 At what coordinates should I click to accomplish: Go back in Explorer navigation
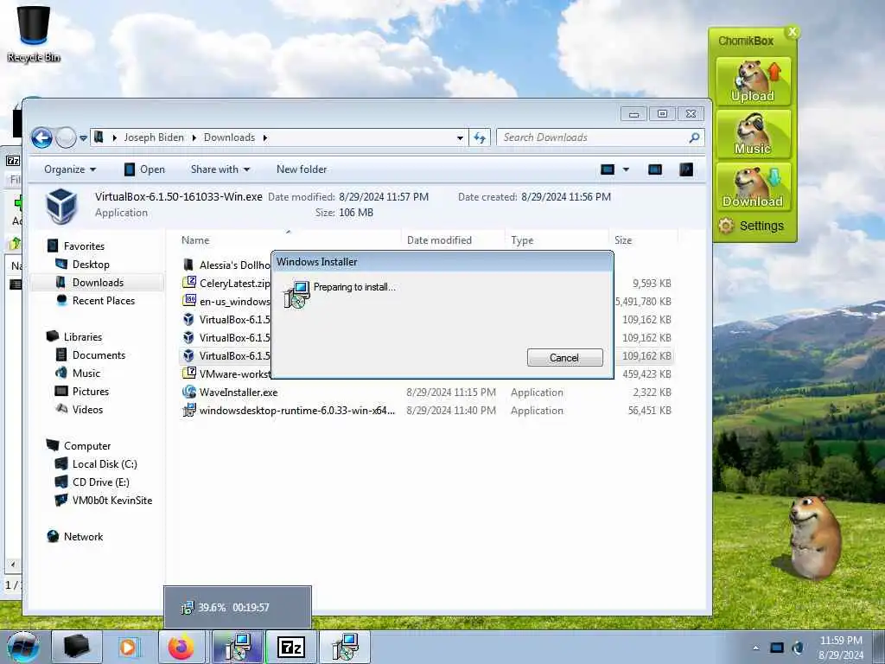coord(41,137)
